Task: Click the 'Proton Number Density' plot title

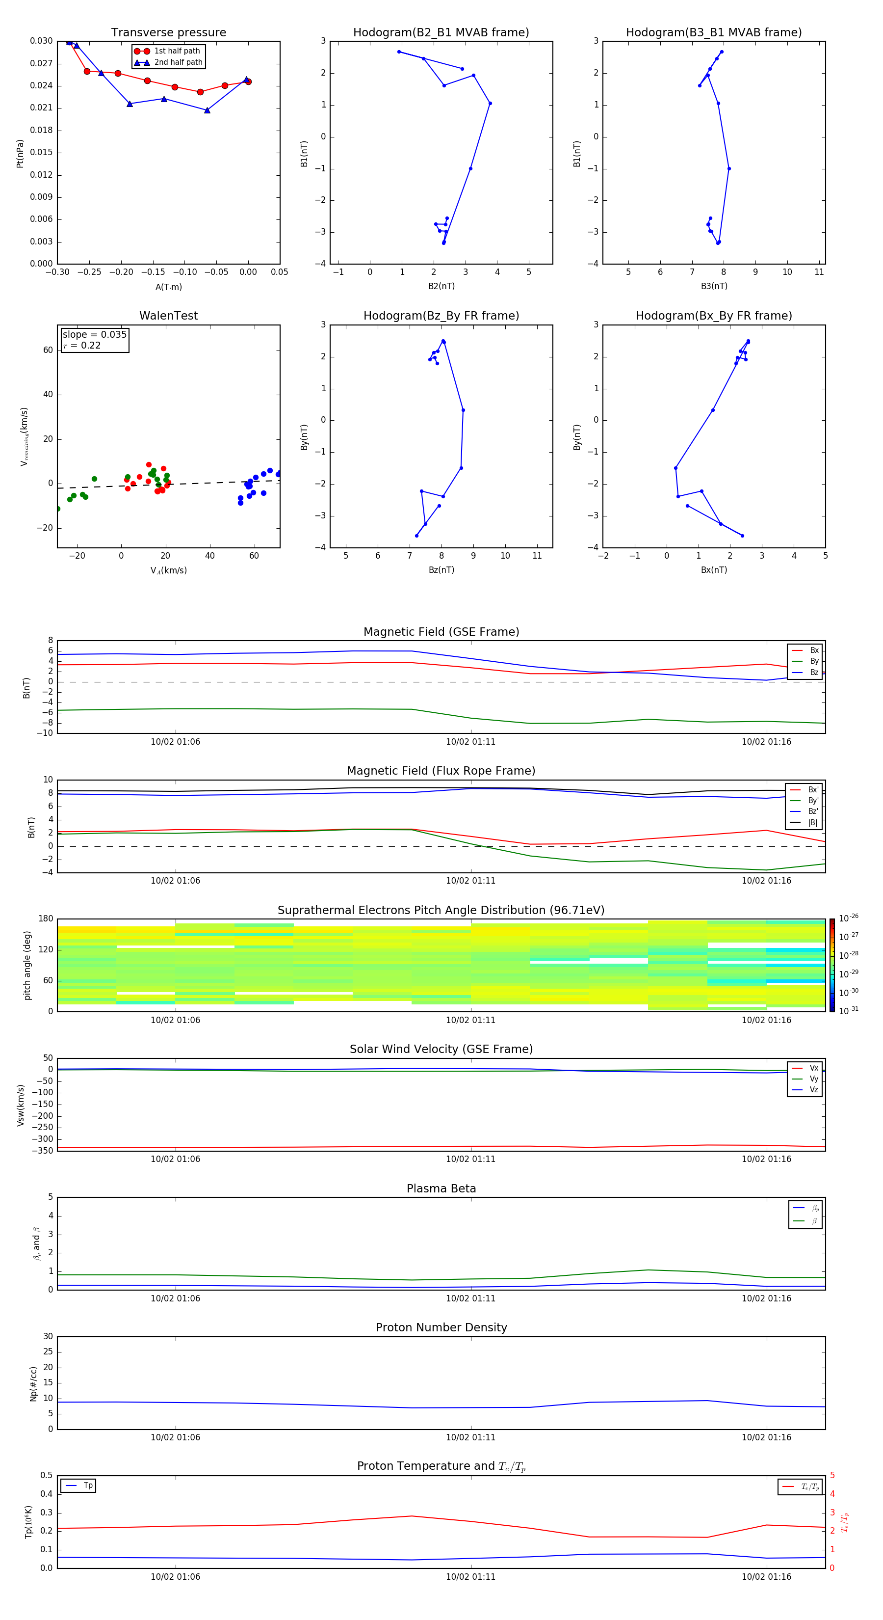Action: point(441,1327)
